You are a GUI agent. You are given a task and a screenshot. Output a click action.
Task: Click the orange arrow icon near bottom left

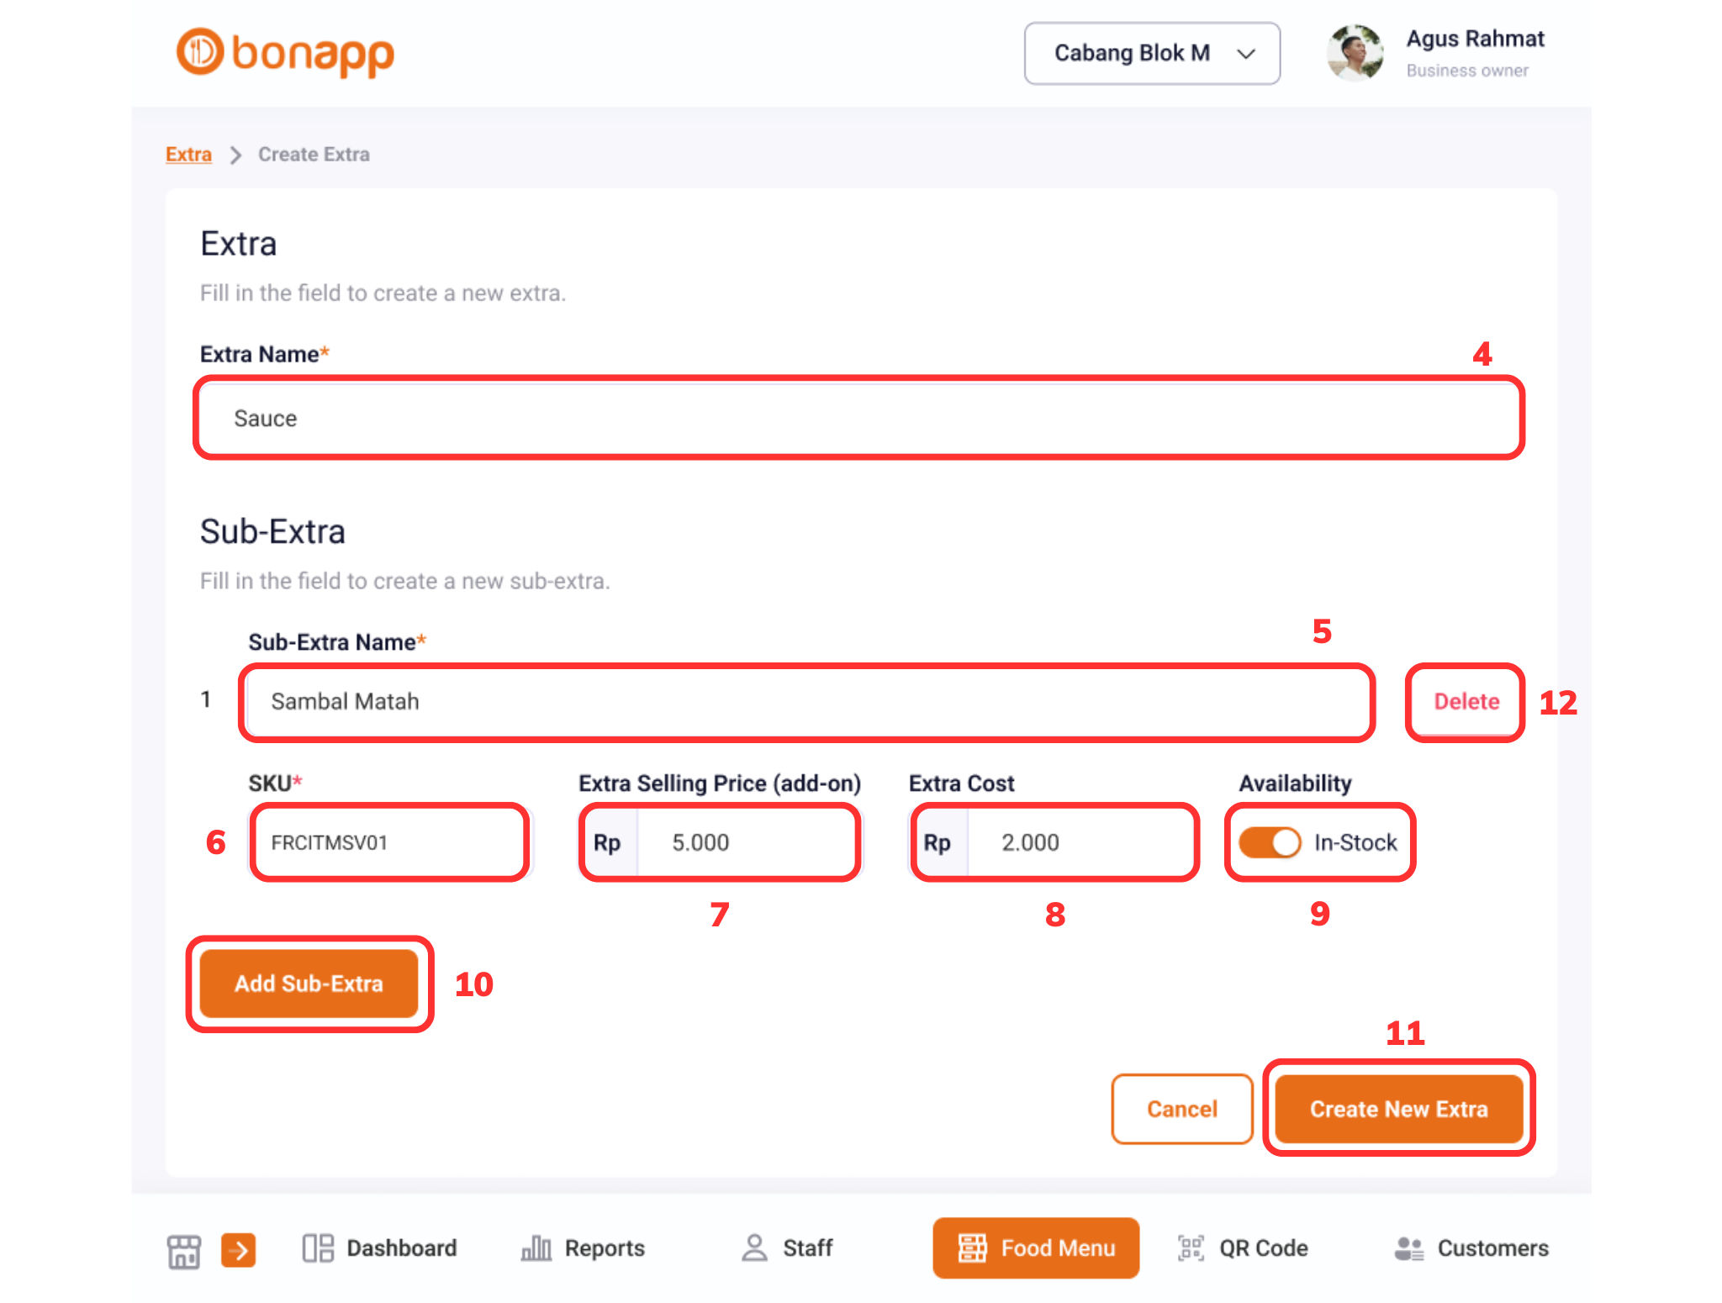coord(238,1250)
